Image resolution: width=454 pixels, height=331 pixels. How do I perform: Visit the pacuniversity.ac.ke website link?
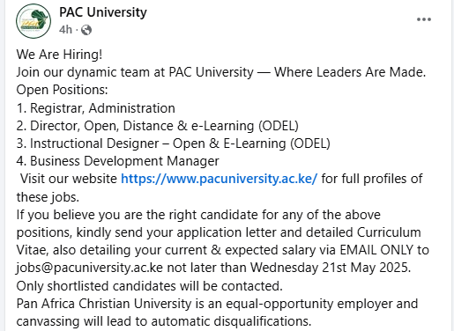[x=220, y=179]
